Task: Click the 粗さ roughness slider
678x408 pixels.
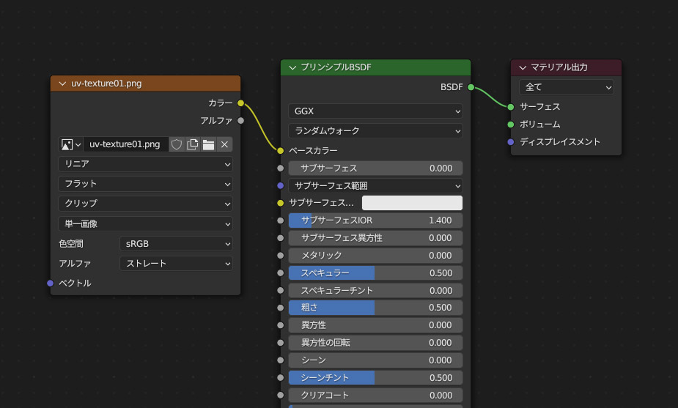Action: [375, 308]
